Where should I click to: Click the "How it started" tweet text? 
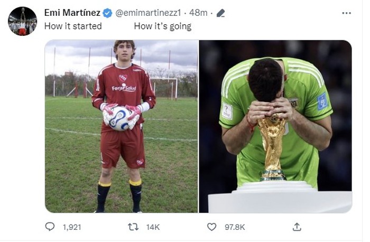73,26
